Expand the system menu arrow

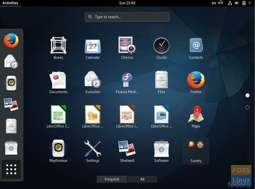250,3
